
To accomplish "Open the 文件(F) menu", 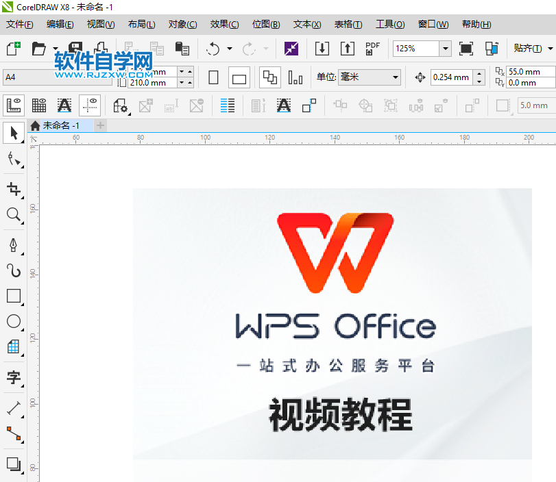I will [x=19, y=25].
